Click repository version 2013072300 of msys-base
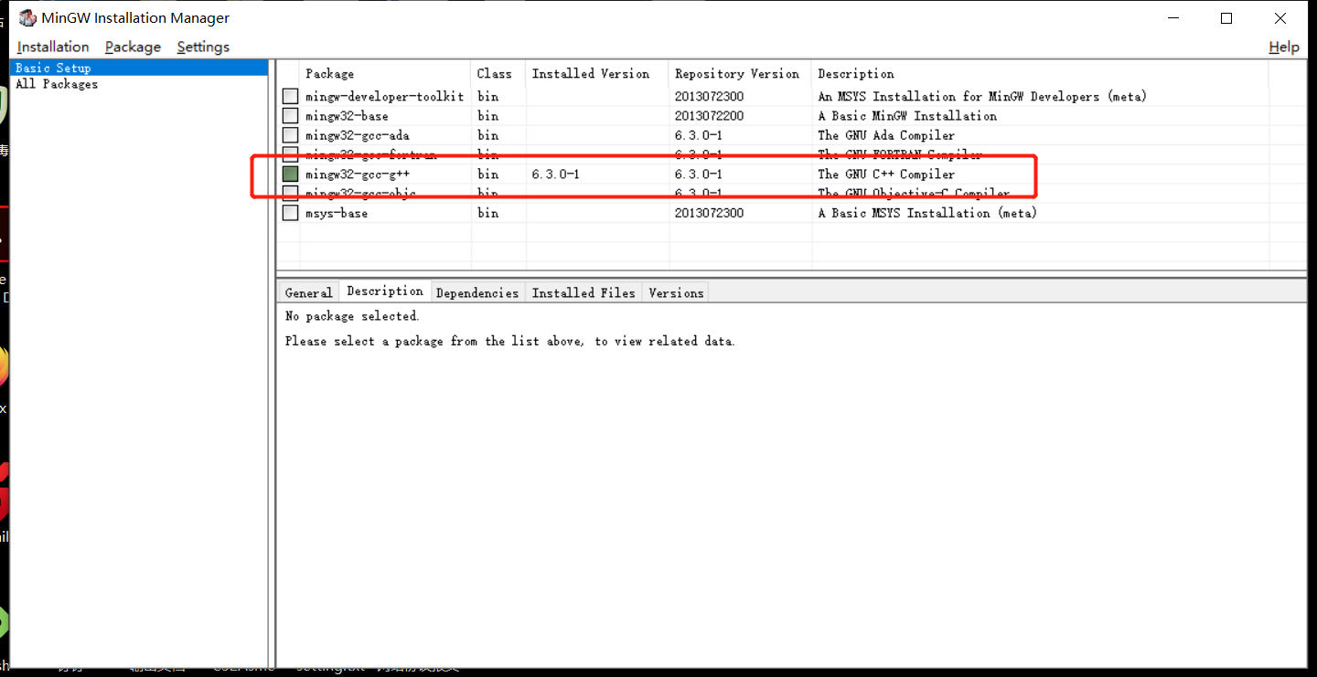 [710, 213]
